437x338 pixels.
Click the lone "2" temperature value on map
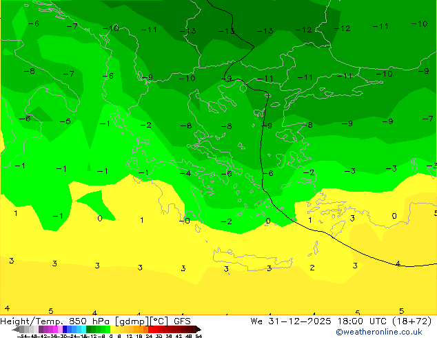click(312, 268)
